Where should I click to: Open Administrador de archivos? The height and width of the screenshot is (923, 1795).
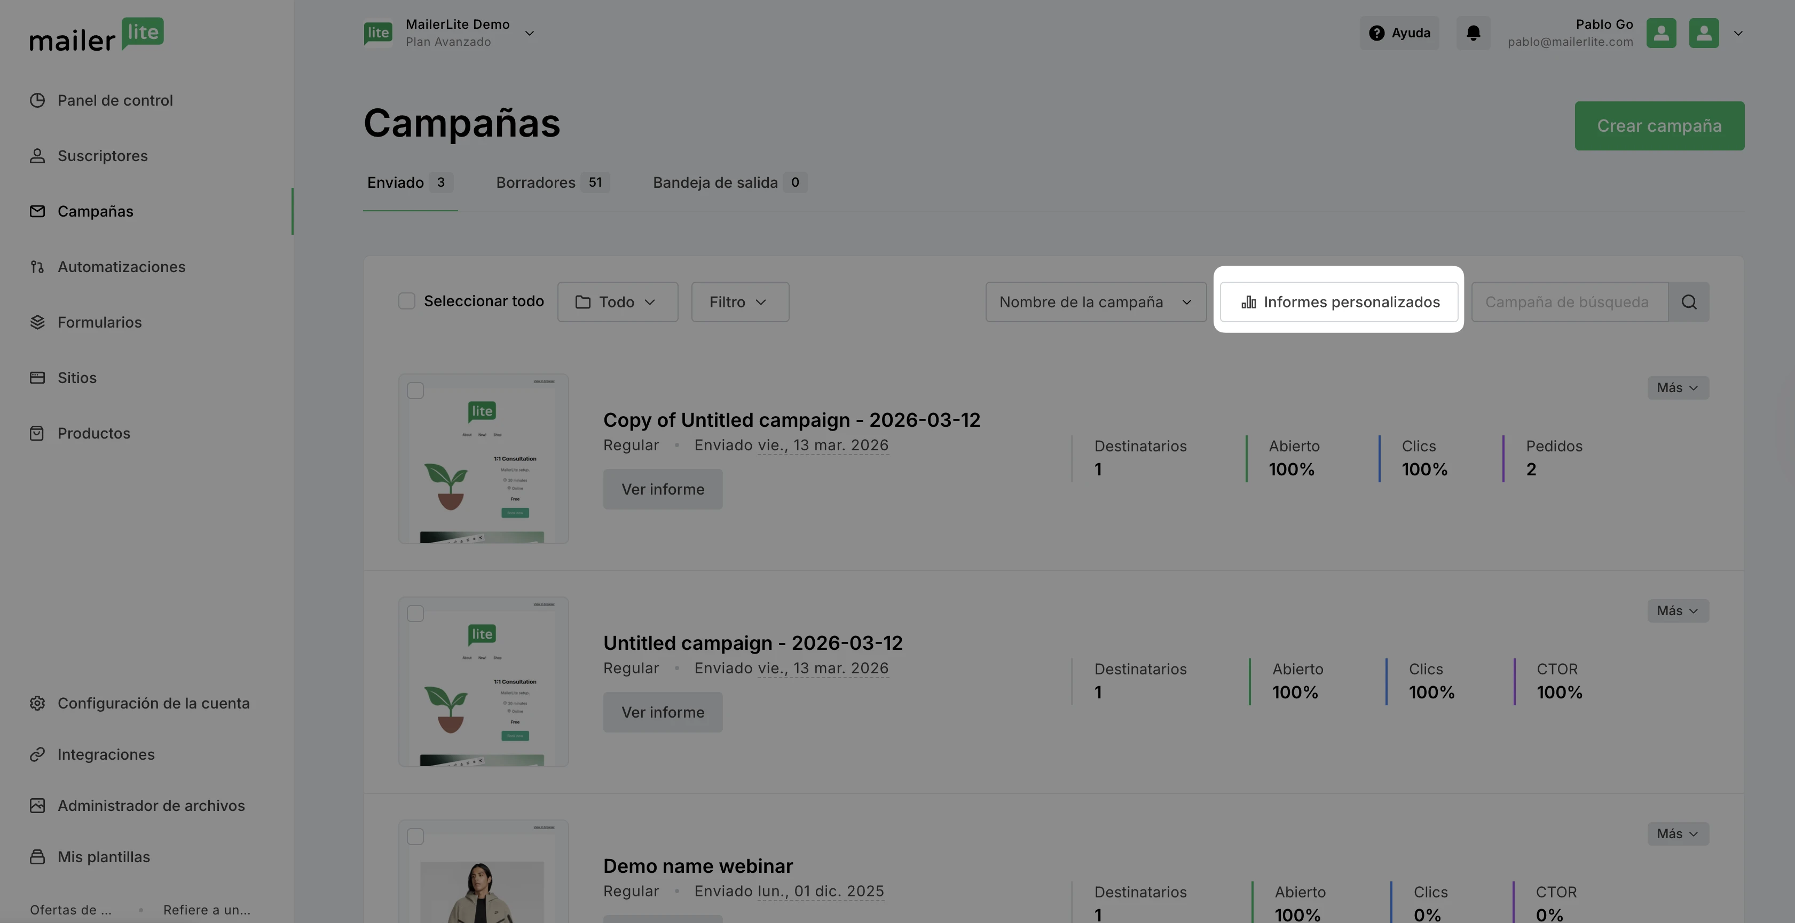151,806
